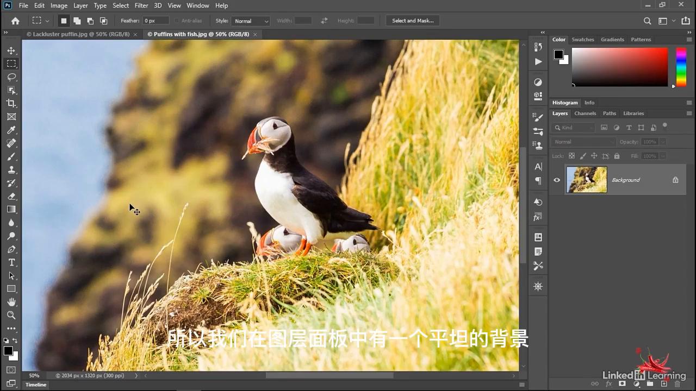Click the Select and Mask button
696x391 pixels.
tap(413, 21)
